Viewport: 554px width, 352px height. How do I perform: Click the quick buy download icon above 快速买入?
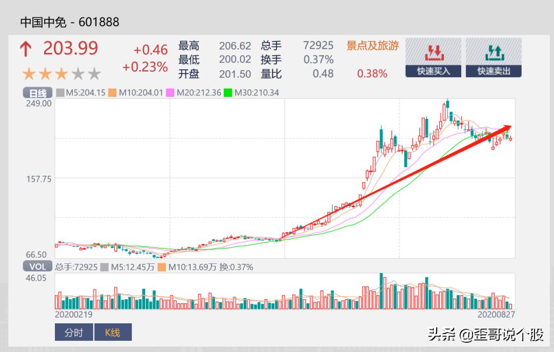click(x=432, y=51)
